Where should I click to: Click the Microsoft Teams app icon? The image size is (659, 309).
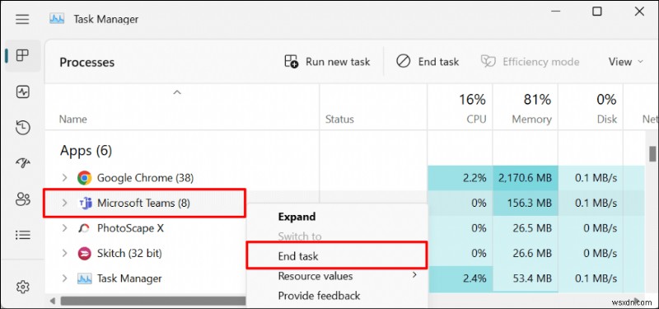click(x=86, y=204)
